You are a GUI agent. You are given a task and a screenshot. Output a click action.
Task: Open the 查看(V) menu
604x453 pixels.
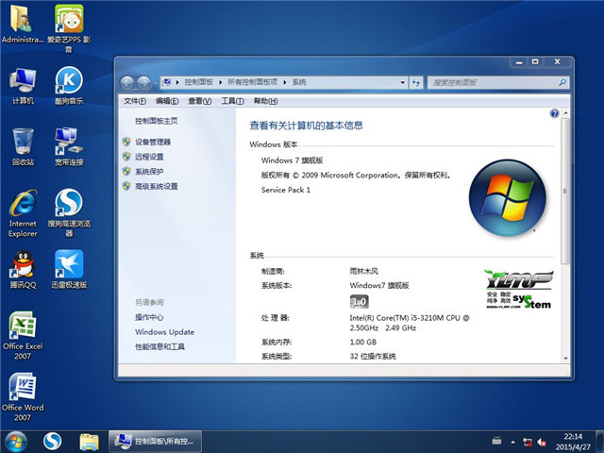tap(199, 101)
